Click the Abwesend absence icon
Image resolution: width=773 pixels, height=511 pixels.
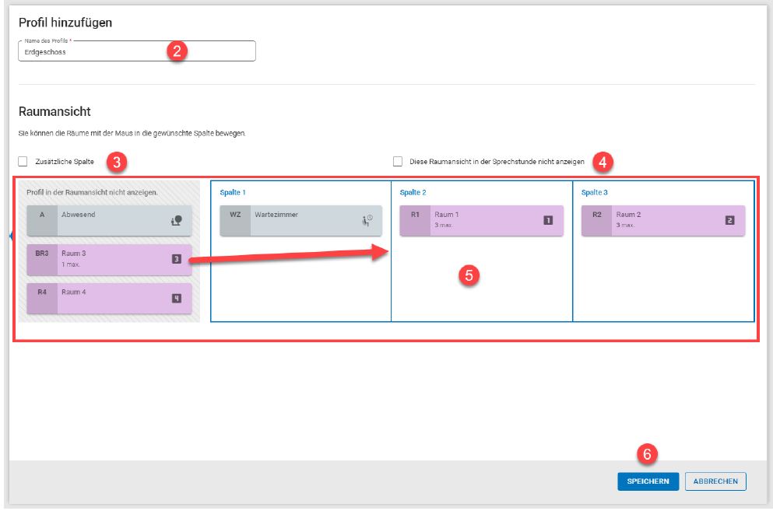[177, 221]
